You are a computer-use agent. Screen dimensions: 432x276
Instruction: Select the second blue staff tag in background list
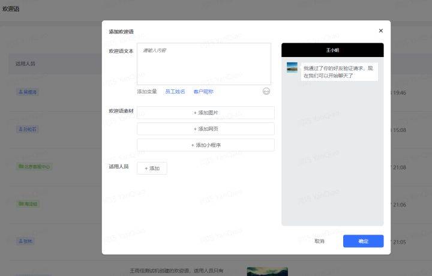(28, 129)
